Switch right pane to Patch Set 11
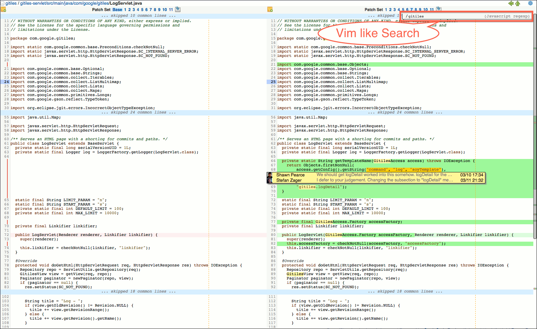The height and width of the screenshot is (329, 537). [432, 10]
